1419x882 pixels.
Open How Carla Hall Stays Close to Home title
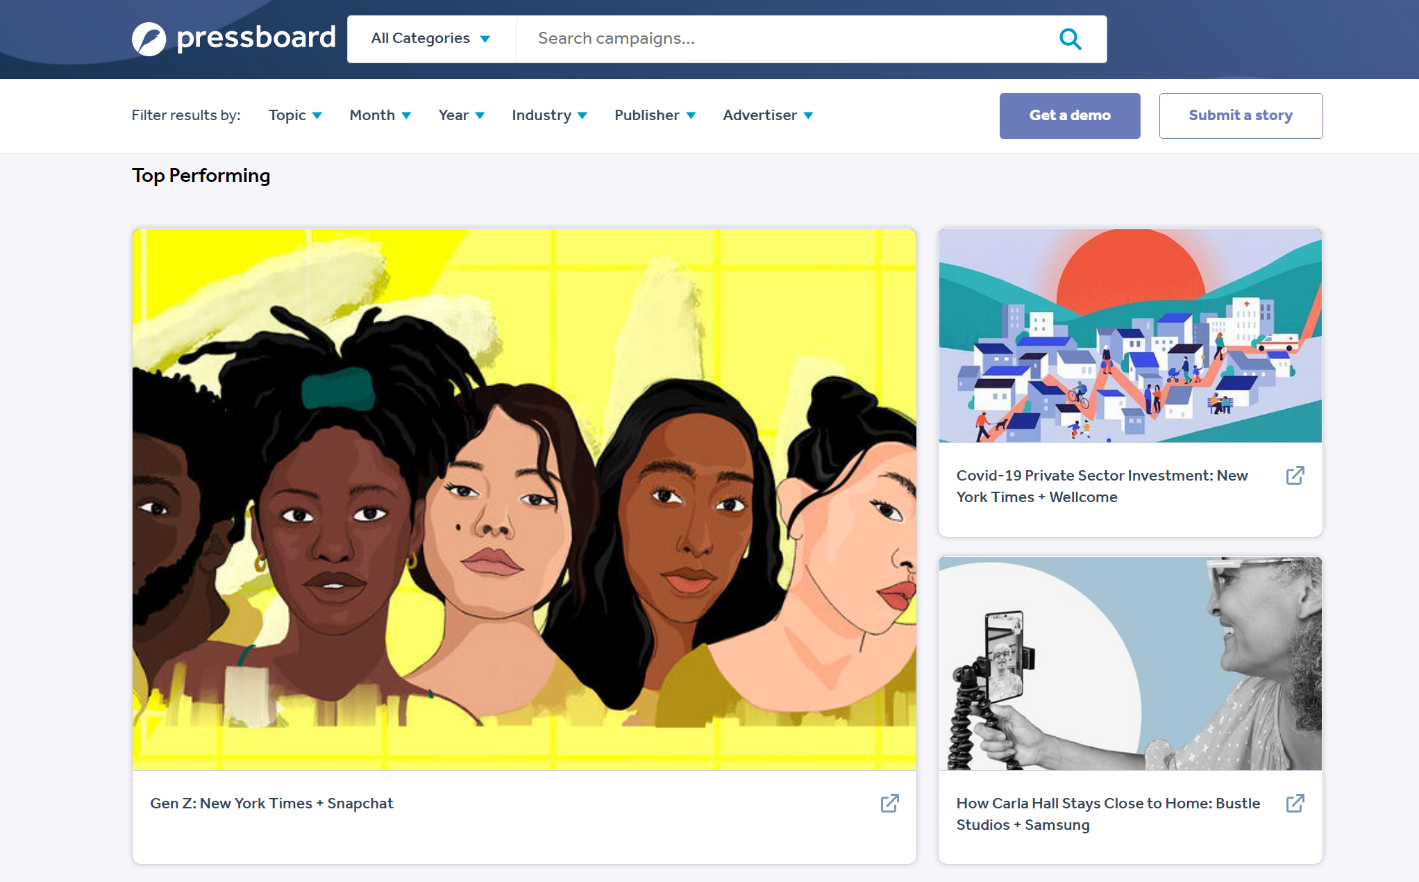(x=1108, y=814)
